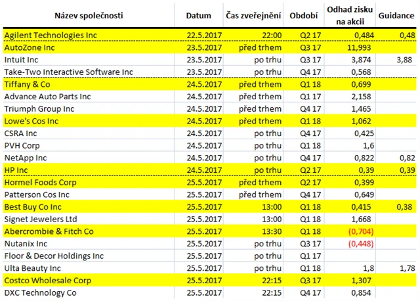Select the 'Datum' column header
The image size is (420, 301).
(198, 16)
